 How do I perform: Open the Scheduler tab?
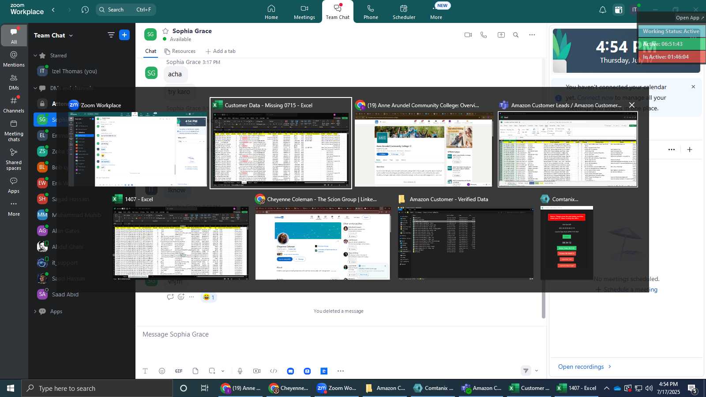click(x=404, y=12)
